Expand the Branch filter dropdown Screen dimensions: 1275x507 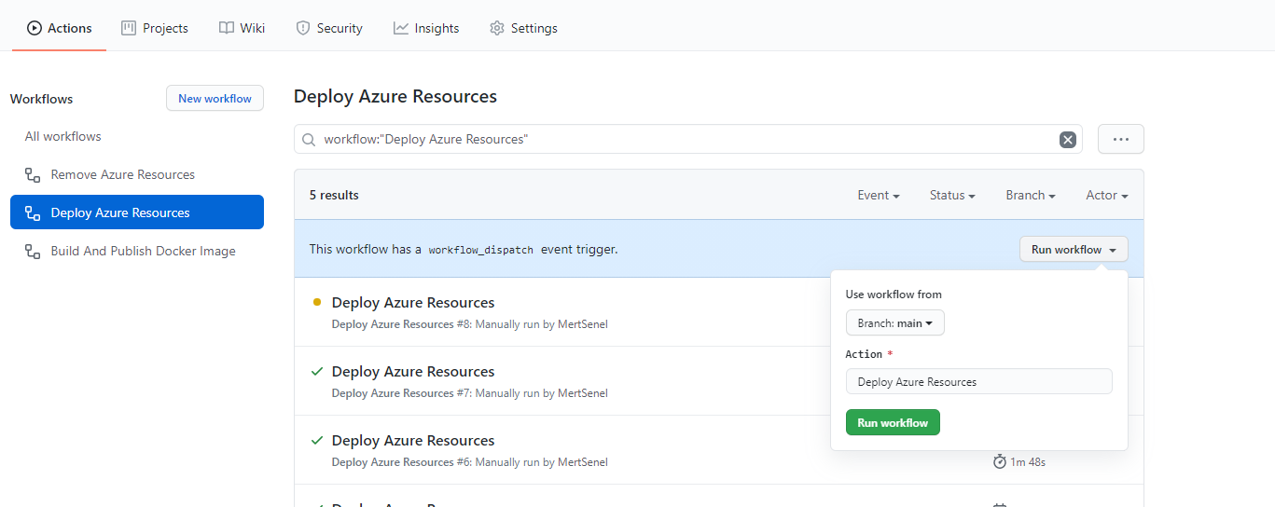pos(1031,195)
